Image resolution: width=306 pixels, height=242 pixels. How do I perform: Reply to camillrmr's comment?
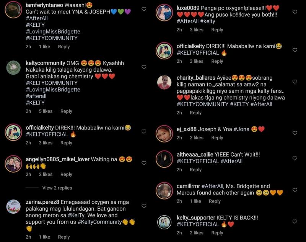coord(215,201)
